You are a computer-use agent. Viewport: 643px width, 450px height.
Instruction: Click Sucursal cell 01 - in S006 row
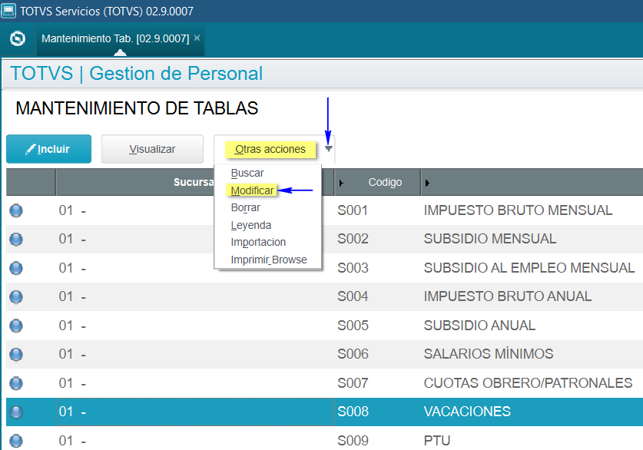pyautogui.click(x=195, y=354)
